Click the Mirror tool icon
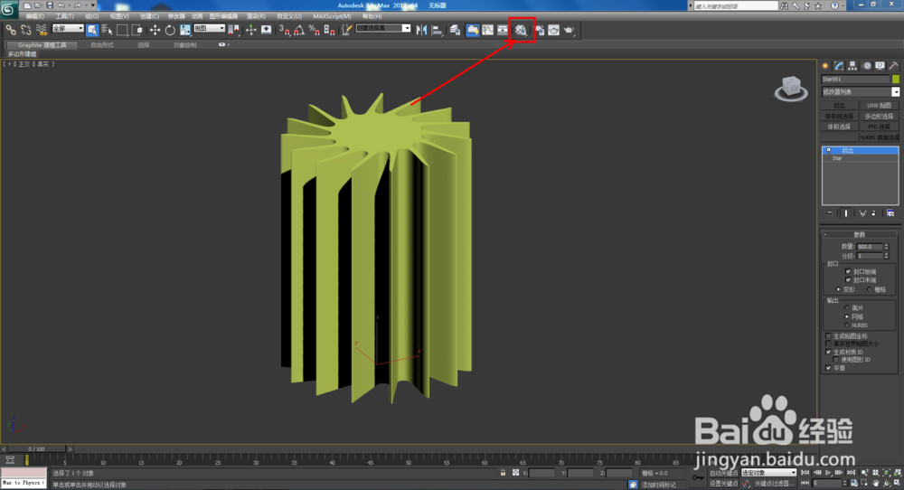This screenshot has height=490, width=904. point(419,30)
